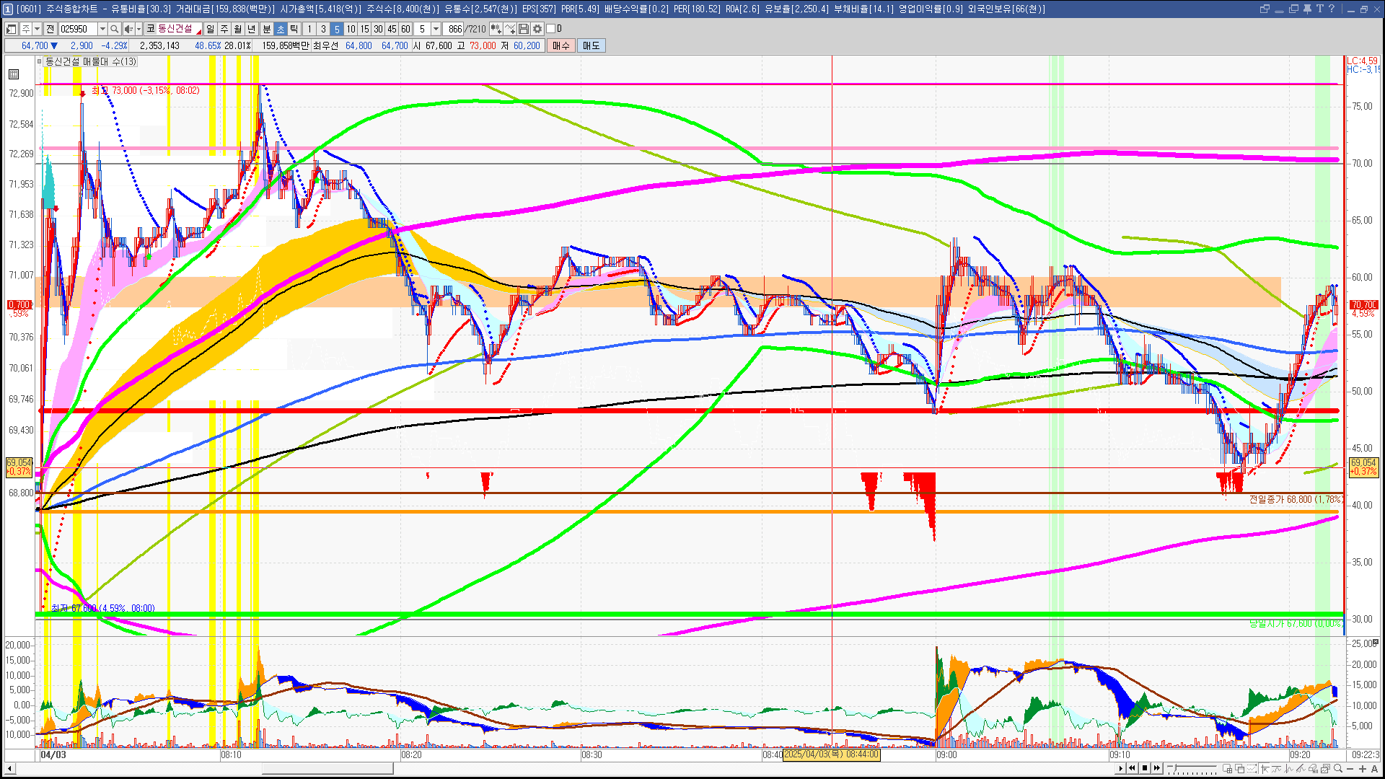Click the stock search magnifier icon

tap(114, 29)
